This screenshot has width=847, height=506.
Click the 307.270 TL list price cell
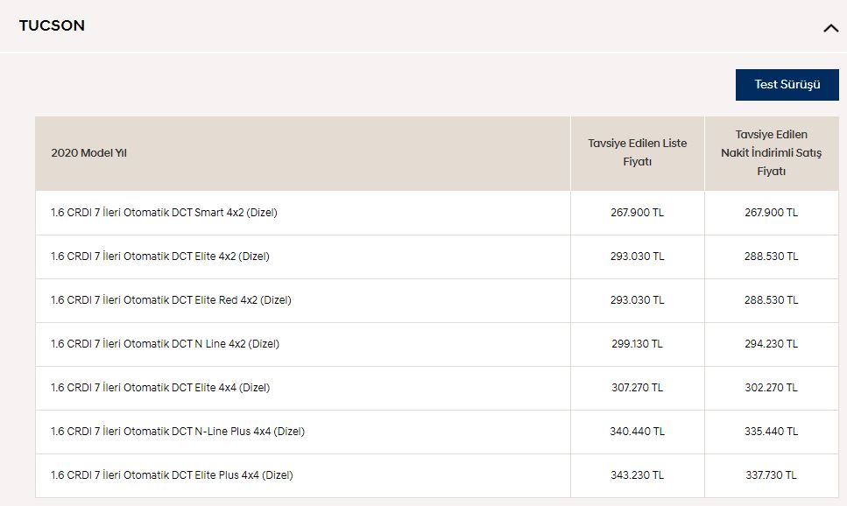(638, 388)
